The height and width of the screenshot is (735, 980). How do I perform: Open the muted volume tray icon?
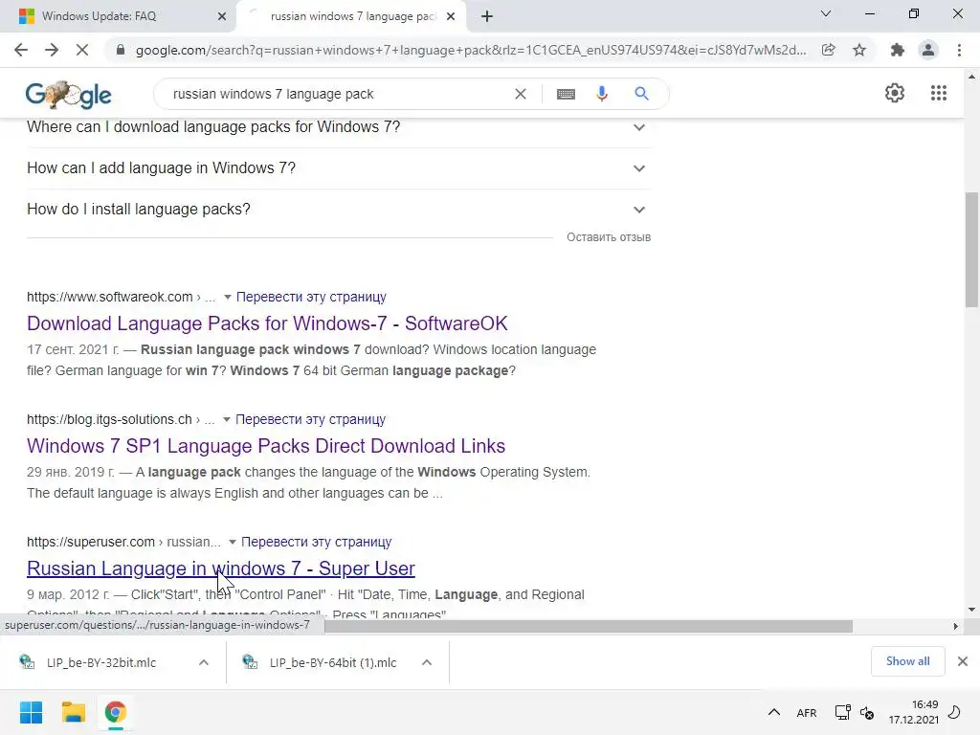tap(867, 712)
